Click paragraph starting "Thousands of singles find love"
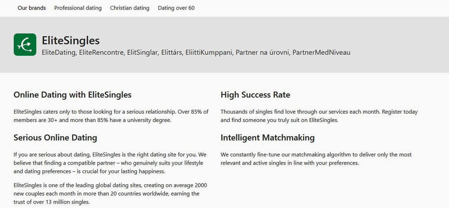449x208 pixels. 319,116
